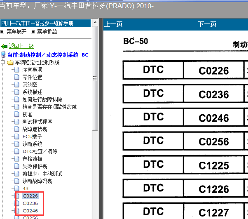Open 故障症状表 entry
The height and width of the screenshot is (219, 248).
click(x=35, y=129)
